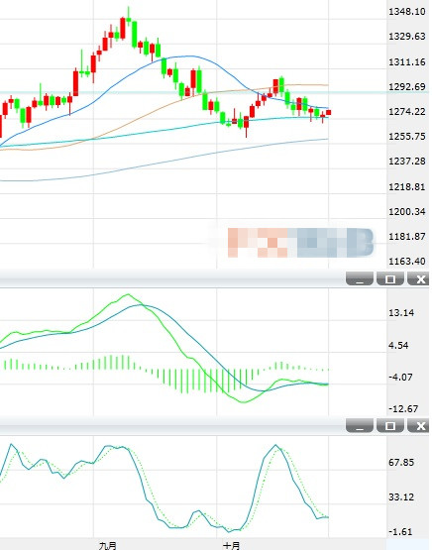Click the 1163.40 price axis label
The image size is (432, 550).
(407, 262)
